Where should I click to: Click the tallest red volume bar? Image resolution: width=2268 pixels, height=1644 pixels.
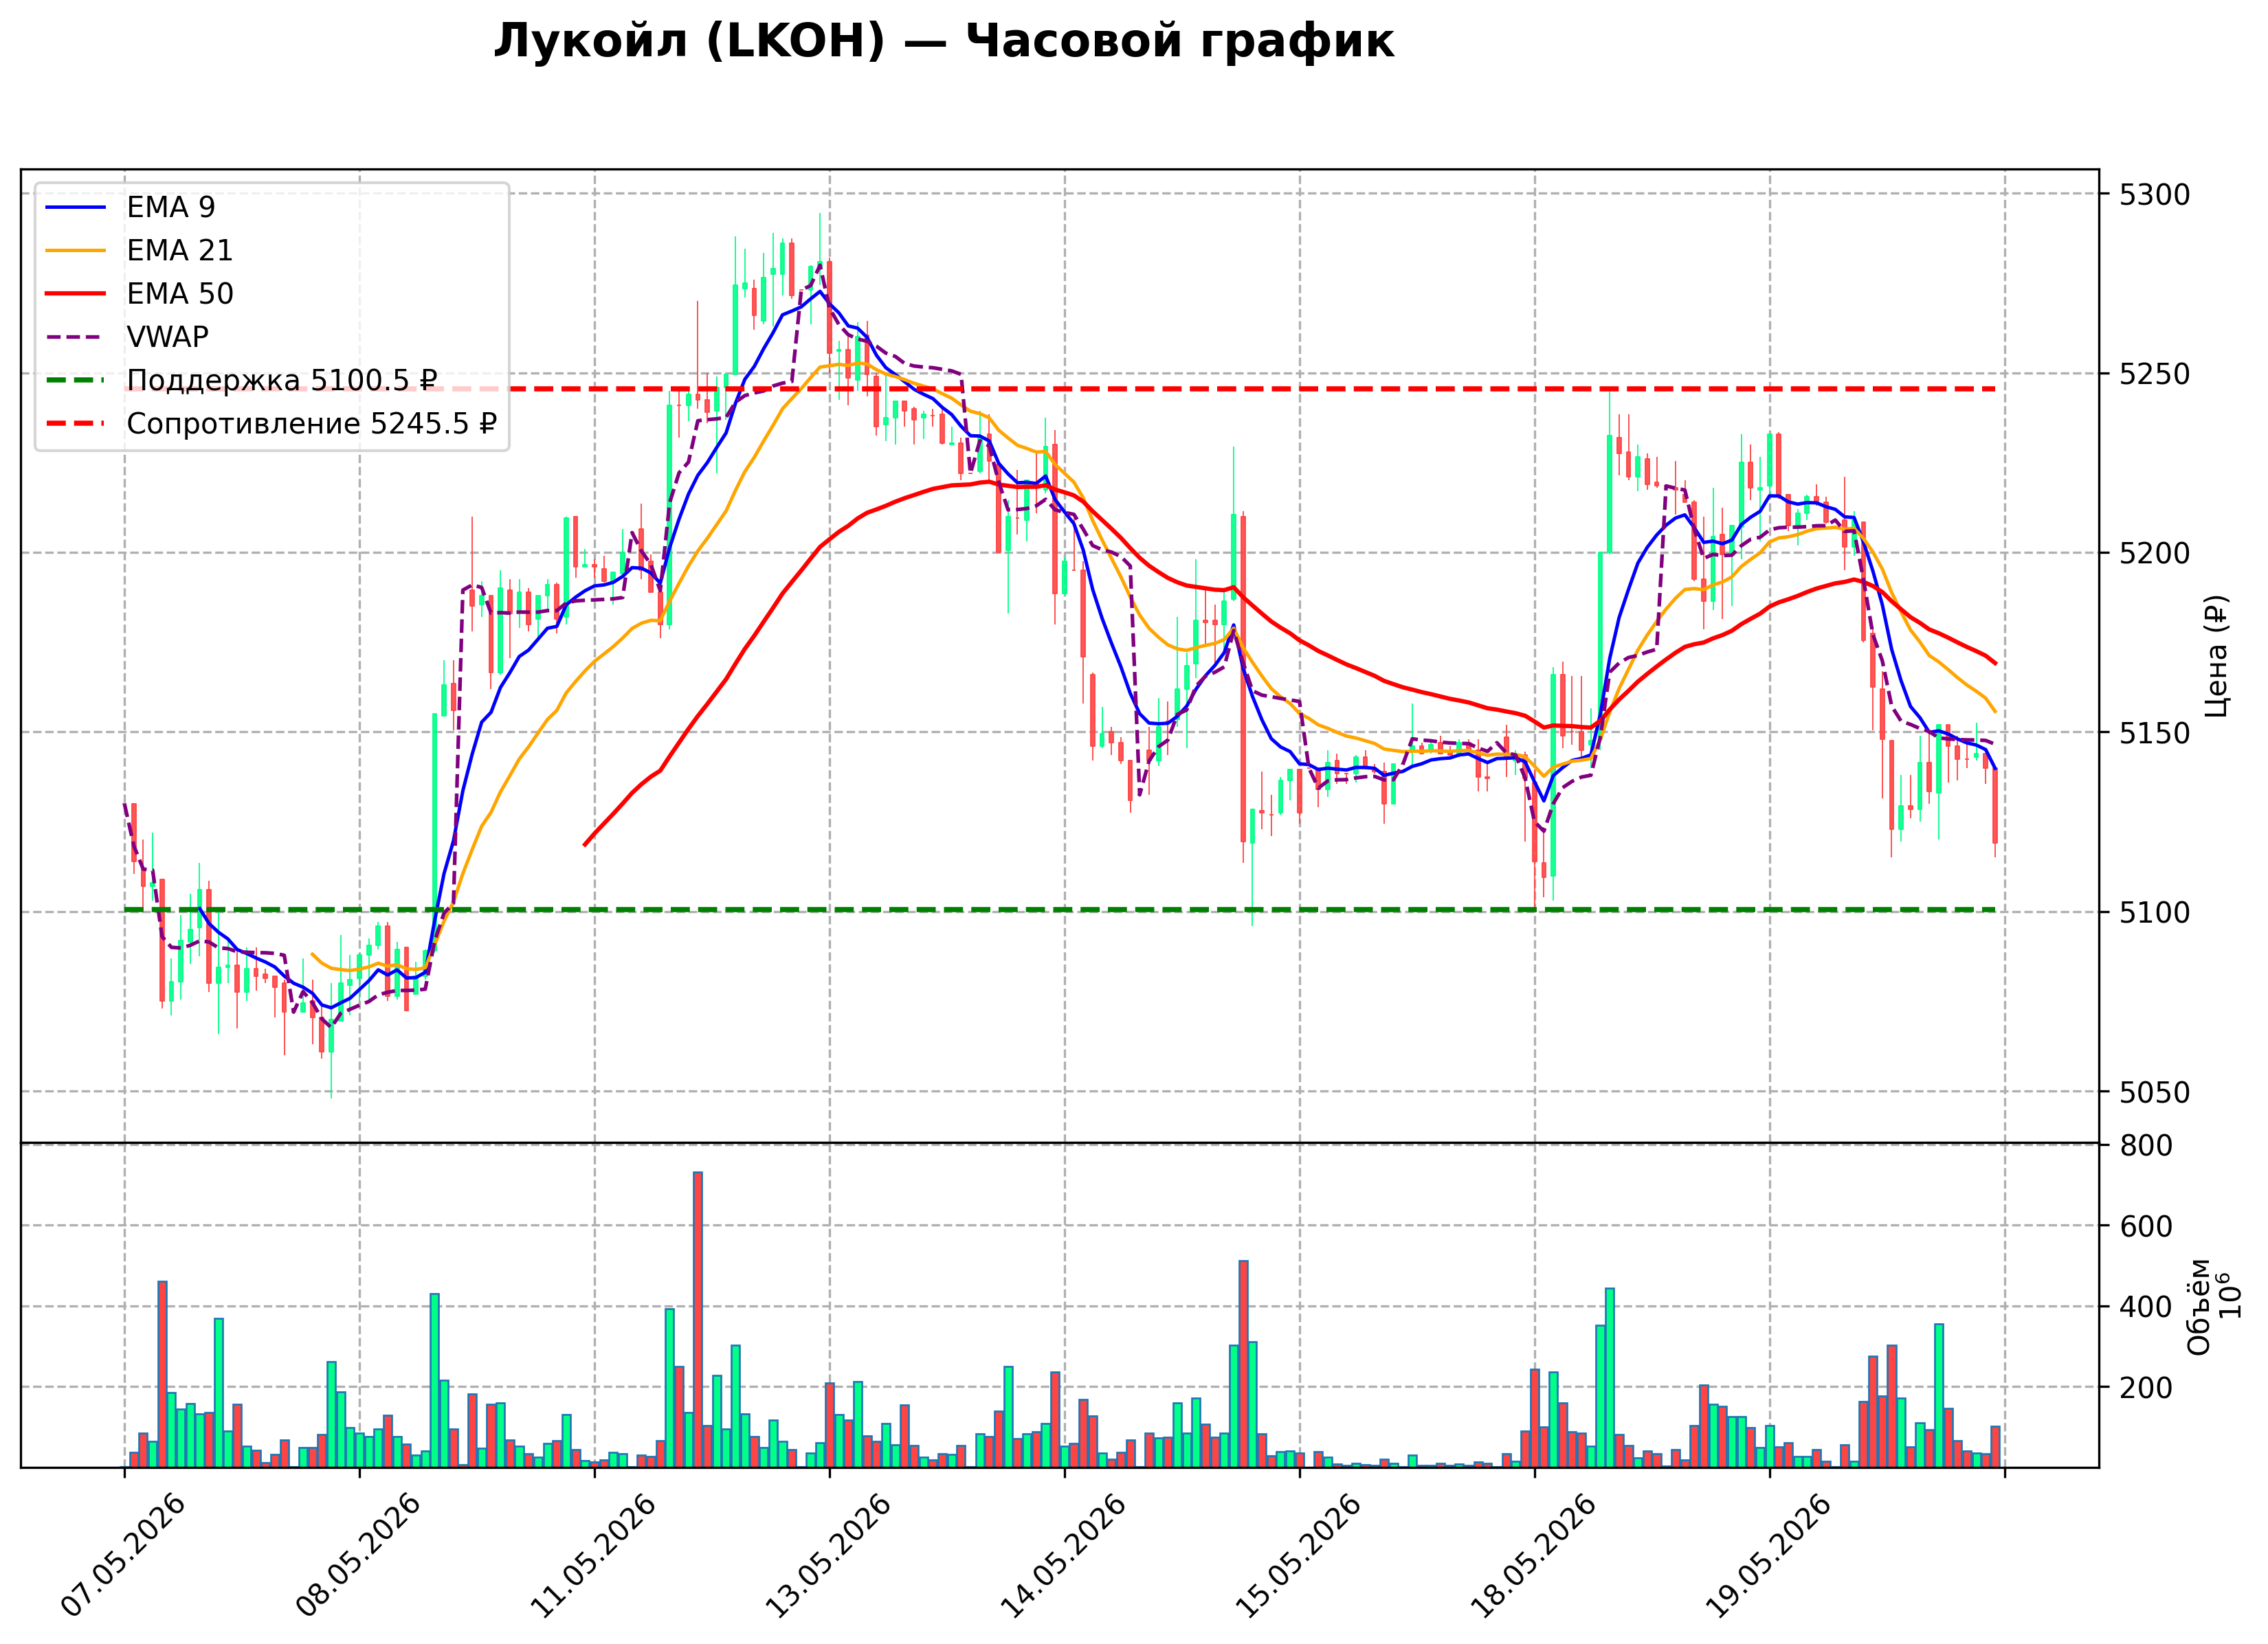[698, 1319]
